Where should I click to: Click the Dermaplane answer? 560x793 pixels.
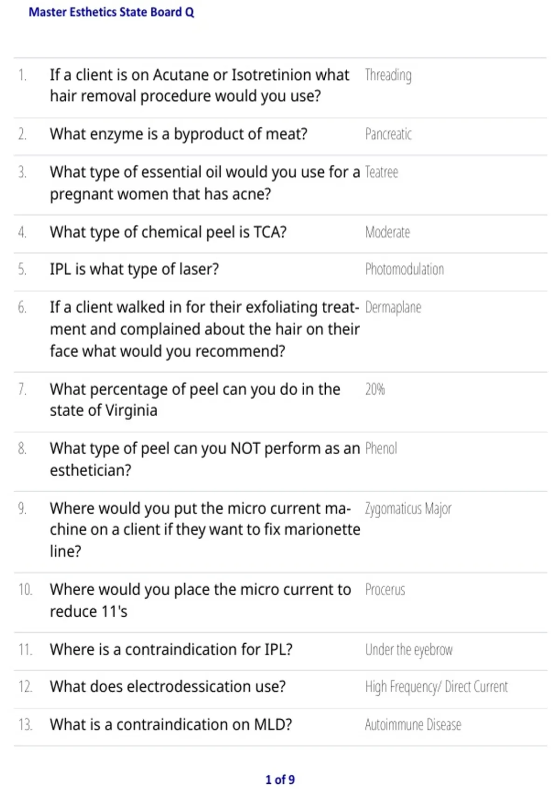(x=393, y=307)
